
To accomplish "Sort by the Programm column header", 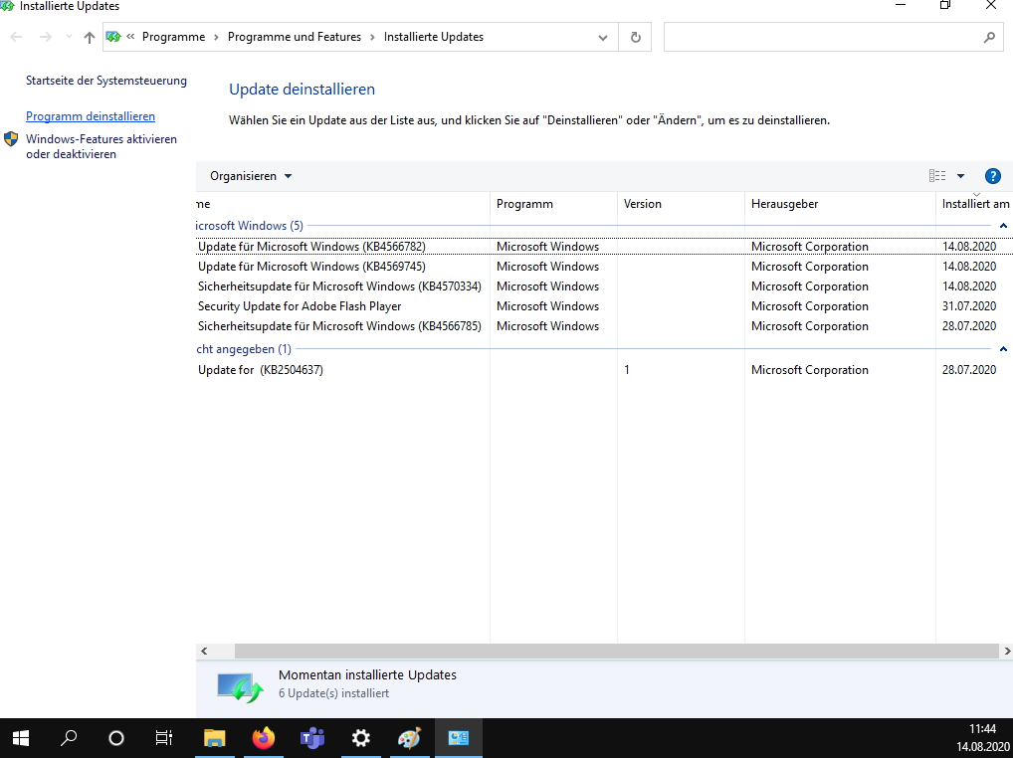I will [553, 204].
